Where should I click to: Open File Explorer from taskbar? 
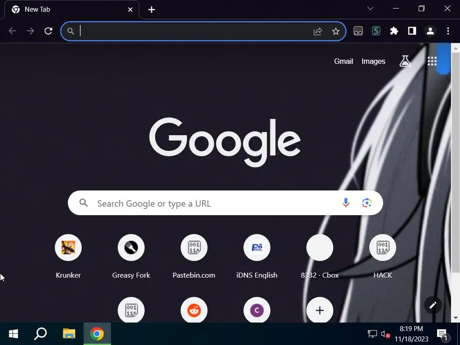click(69, 334)
